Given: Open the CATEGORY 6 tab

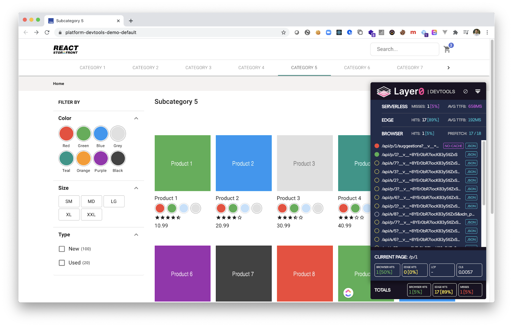Looking at the screenshot, I should click(x=357, y=68).
